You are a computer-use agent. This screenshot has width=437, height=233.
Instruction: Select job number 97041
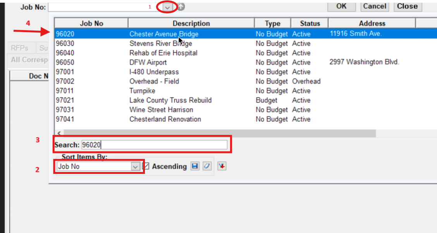(65, 119)
